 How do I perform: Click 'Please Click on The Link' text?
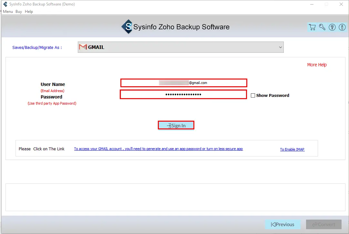[42, 149]
